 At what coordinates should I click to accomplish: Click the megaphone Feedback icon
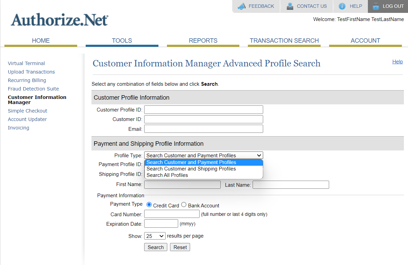241,6
